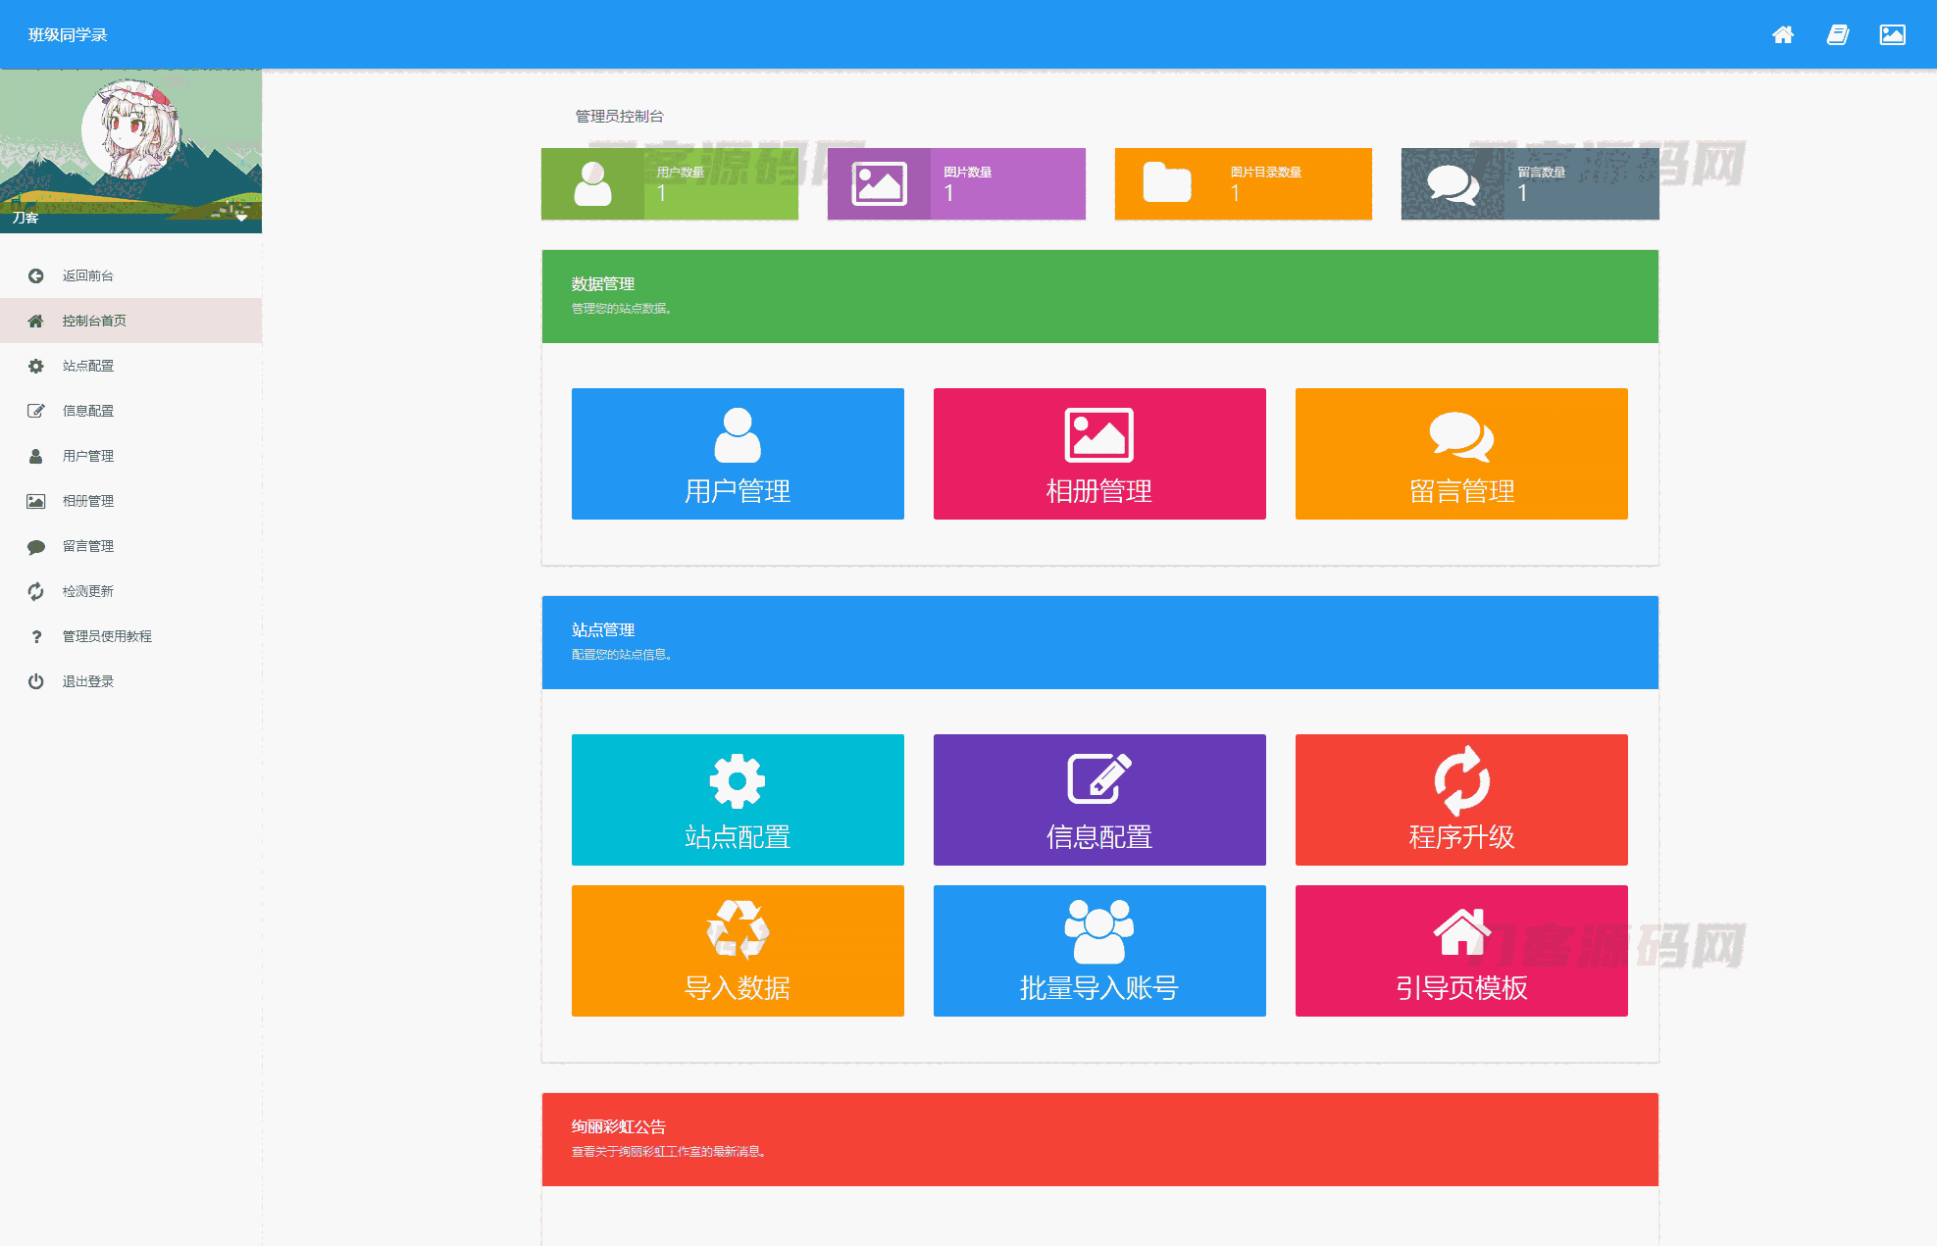Open the 站点配置 gear tile
The image size is (1937, 1246).
[x=738, y=800]
